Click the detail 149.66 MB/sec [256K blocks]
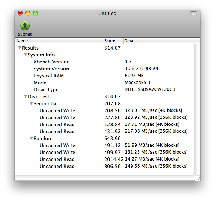The width and height of the screenshot is (215, 201). (156, 166)
